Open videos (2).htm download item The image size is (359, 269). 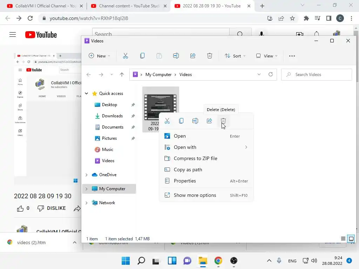[31, 242]
